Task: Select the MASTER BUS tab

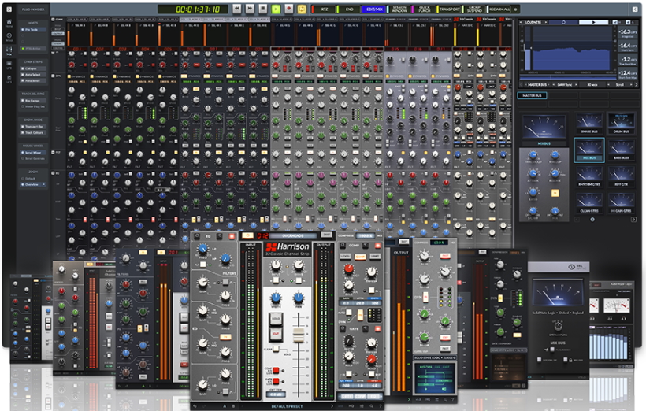Action: pos(532,95)
